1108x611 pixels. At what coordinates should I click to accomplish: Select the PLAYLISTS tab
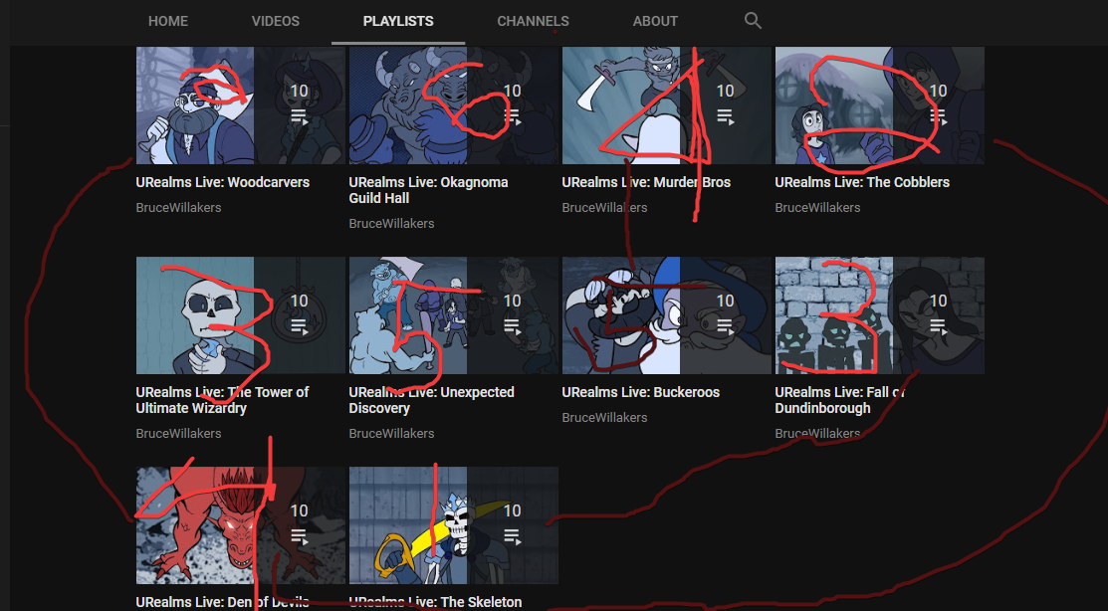[398, 21]
